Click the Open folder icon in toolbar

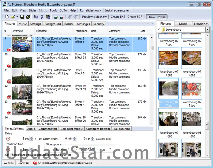tap(13, 17)
